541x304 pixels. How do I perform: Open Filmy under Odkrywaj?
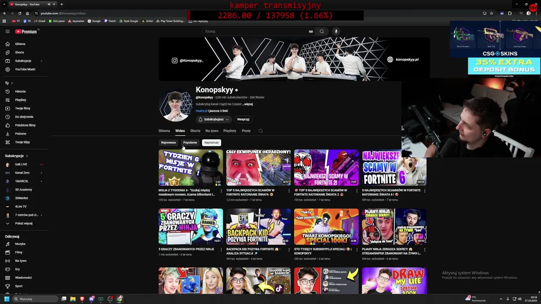[19, 252]
